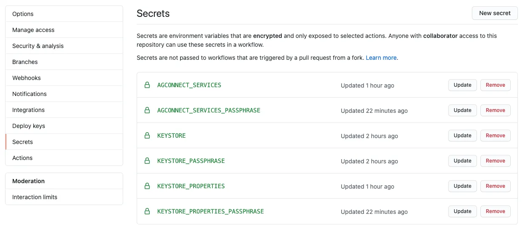Remove the KEYSTORE_PROPERTIES_PASSPHRASE secret

pos(495,211)
